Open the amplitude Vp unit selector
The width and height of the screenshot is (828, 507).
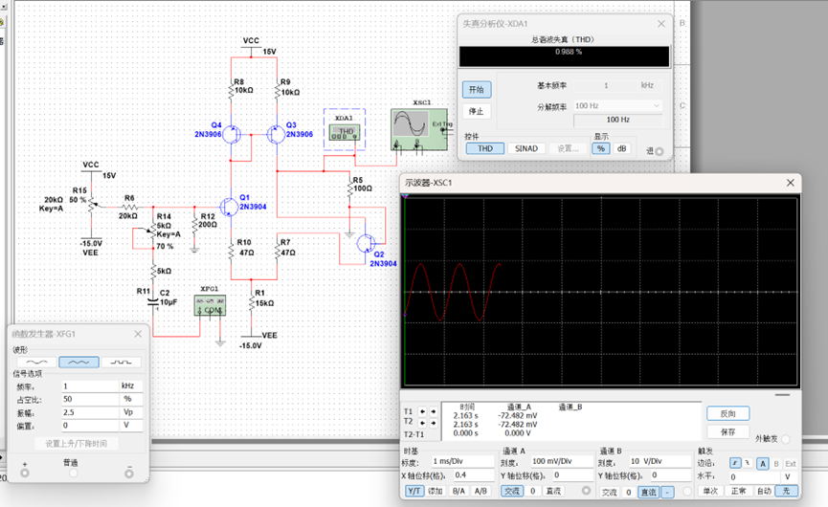coord(131,412)
